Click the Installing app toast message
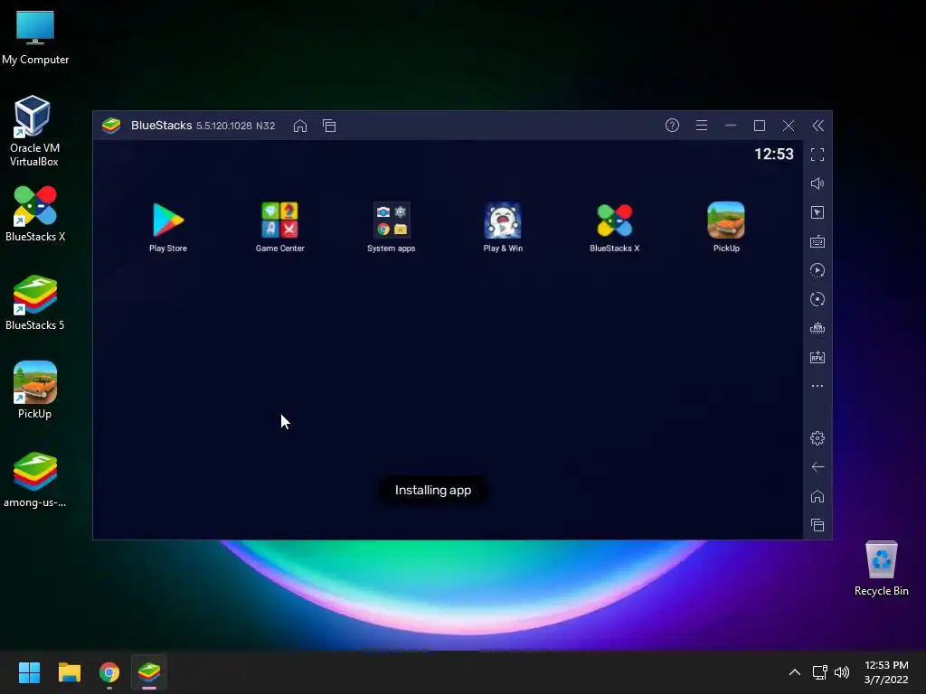Image resolution: width=926 pixels, height=694 pixels. click(x=433, y=491)
